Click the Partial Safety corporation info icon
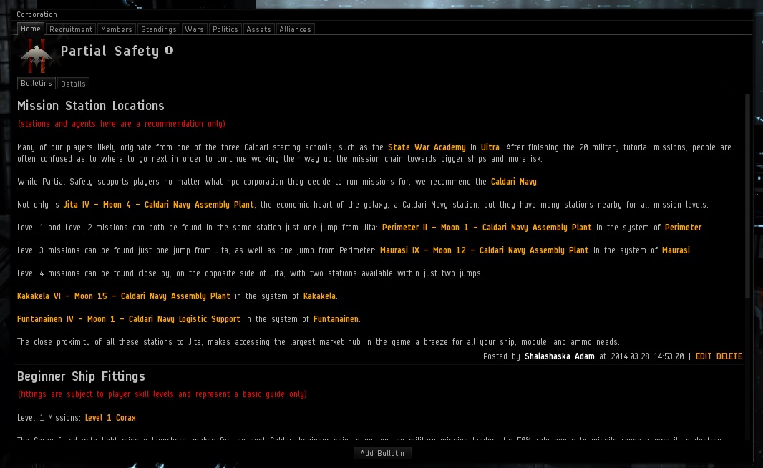 [169, 50]
